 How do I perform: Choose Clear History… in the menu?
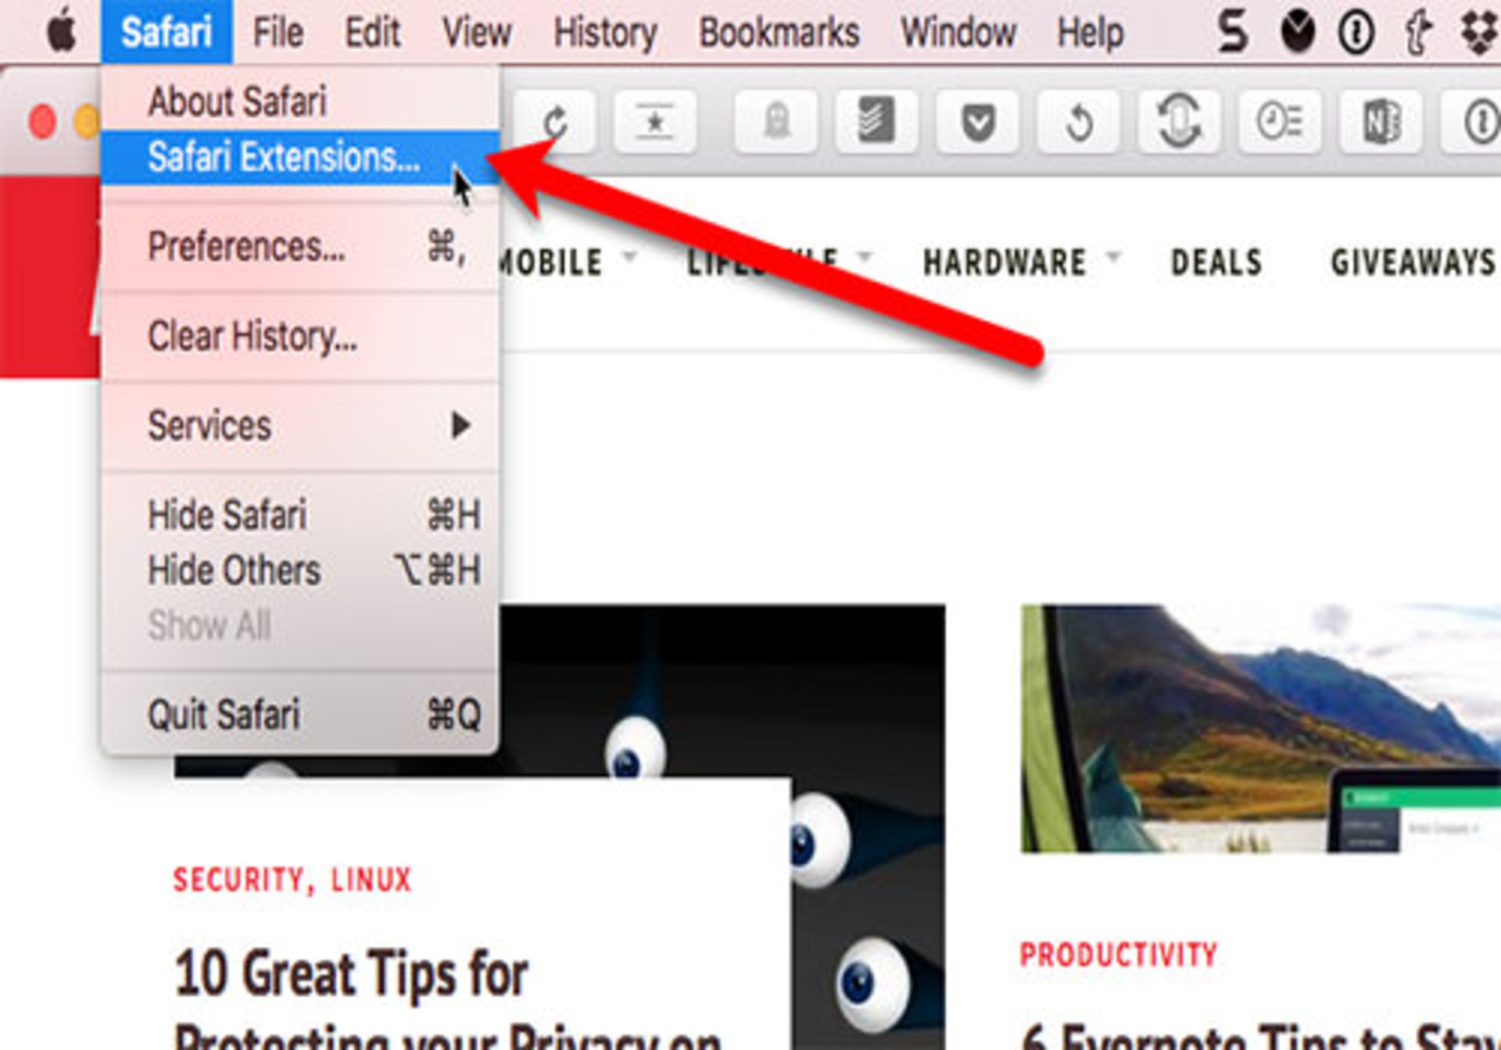300,337
